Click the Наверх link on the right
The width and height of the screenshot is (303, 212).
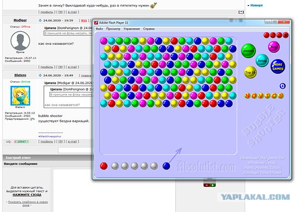pos(257,6)
